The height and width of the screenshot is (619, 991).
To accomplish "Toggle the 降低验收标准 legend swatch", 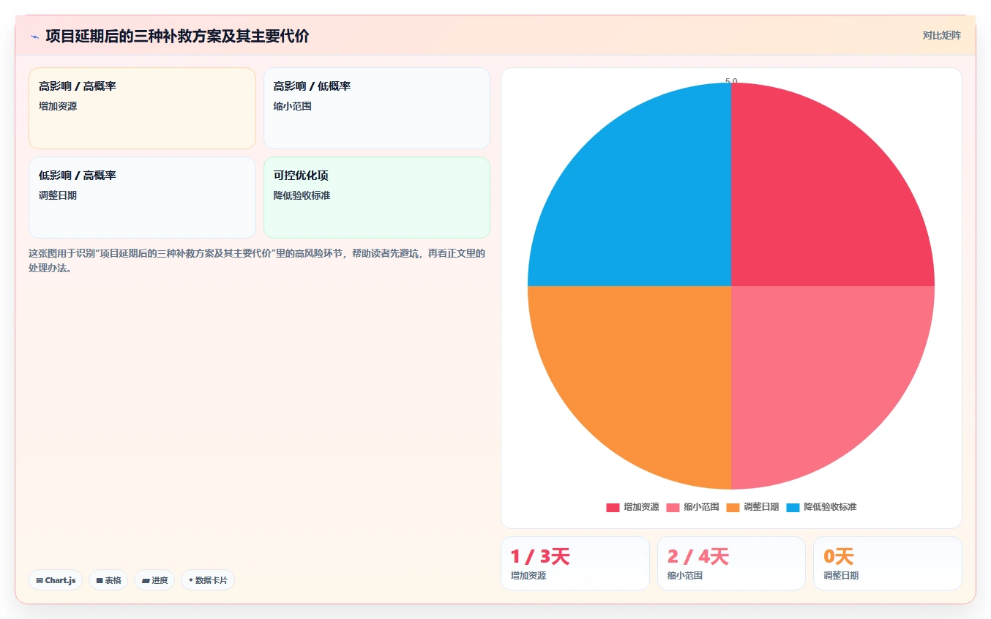I will [x=793, y=507].
